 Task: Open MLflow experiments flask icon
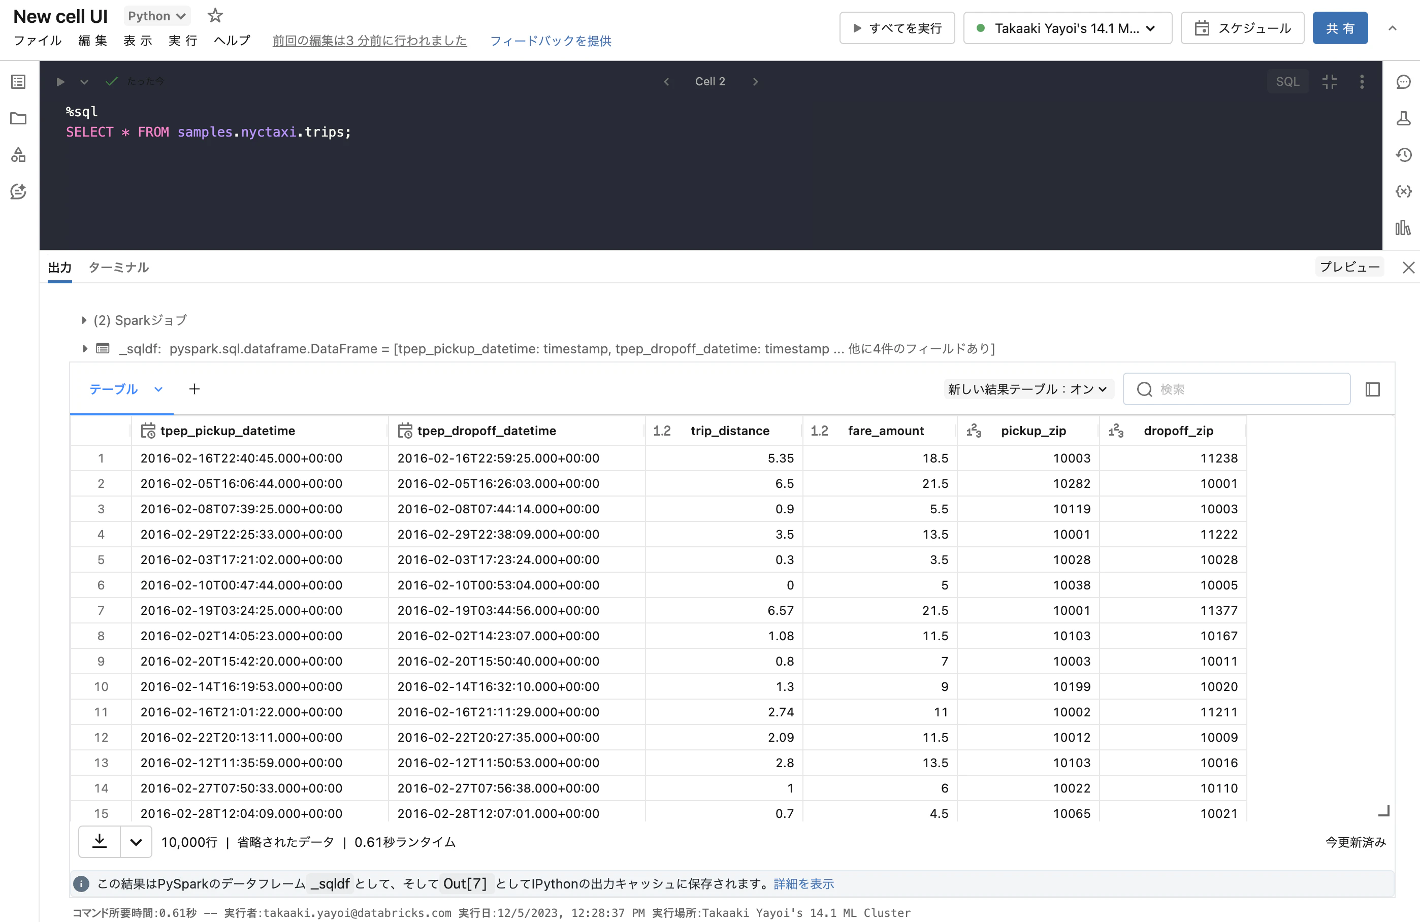point(1403,118)
